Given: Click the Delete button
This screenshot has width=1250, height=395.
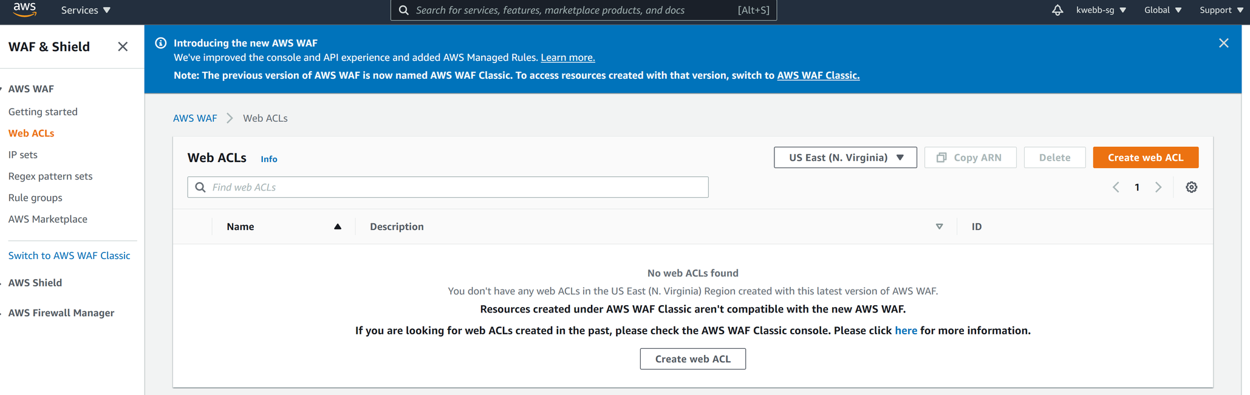Looking at the screenshot, I should point(1054,157).
